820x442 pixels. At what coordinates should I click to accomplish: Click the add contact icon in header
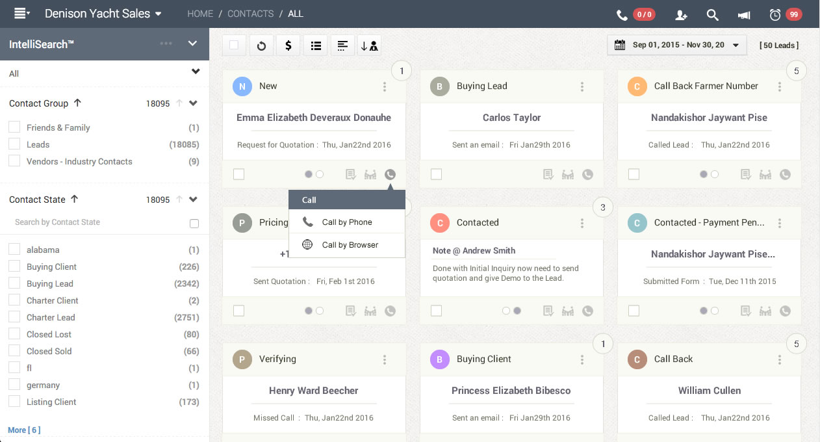(681, 15)
